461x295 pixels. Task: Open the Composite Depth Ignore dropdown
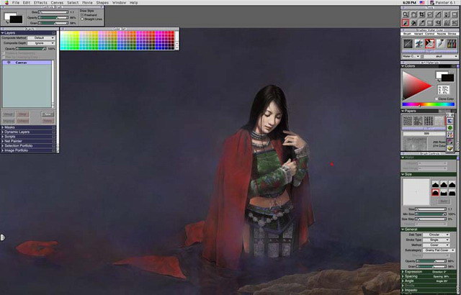click(x=41, y=43)
